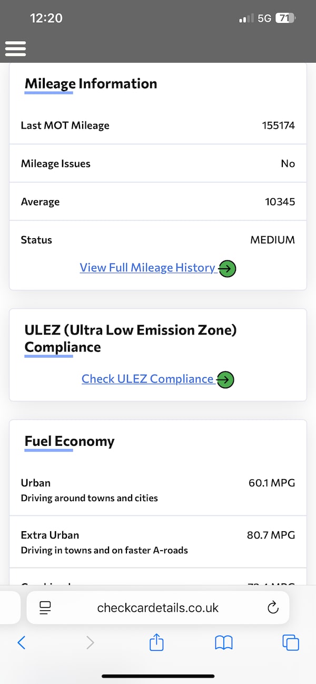Tap the forward navigation arrow
Viewport: 316px width, 684px height.
pos(90,642)
